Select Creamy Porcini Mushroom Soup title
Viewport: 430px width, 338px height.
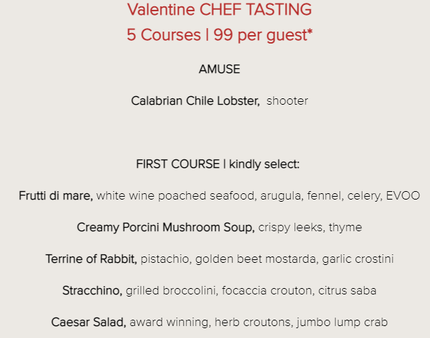(x=166, y=228)
